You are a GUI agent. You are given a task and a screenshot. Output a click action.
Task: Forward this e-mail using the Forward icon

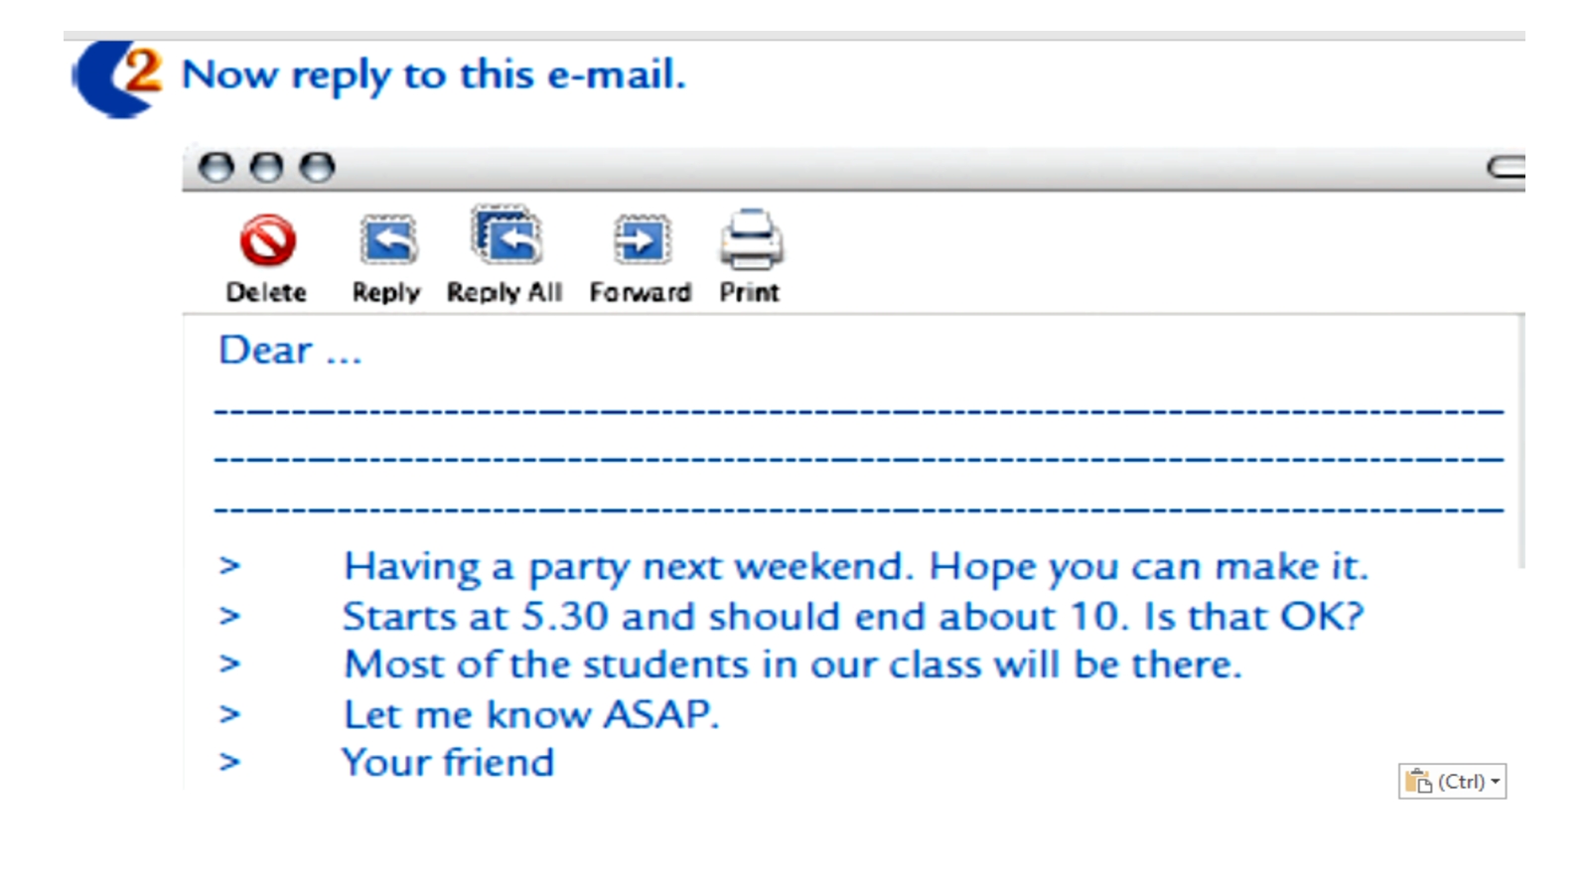[x=642, y=239]
